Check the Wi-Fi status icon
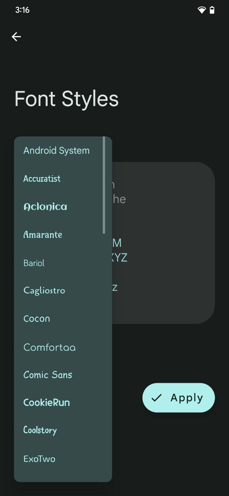229x496 pixels. (x=201, y=10)
